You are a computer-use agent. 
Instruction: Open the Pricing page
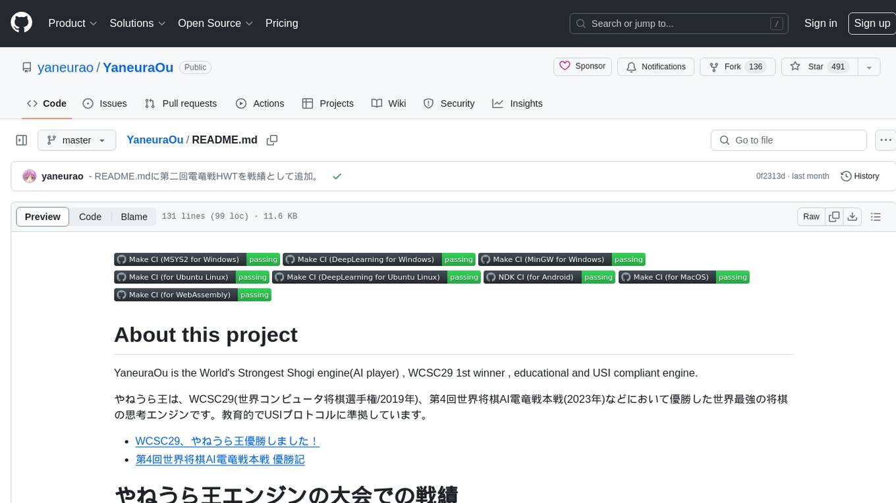point(281,23)
